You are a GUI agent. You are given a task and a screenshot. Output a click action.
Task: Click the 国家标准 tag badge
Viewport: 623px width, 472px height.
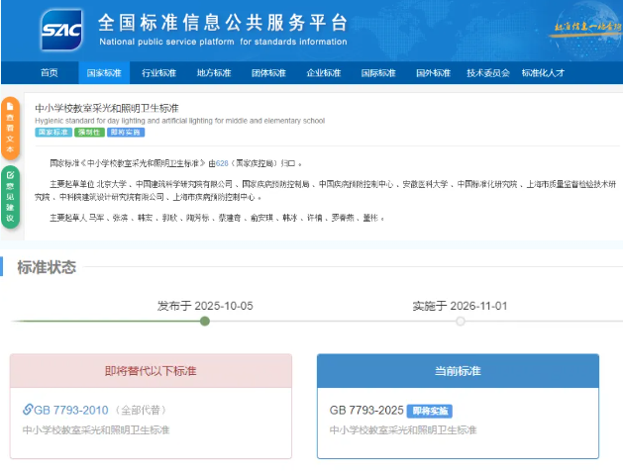click(x=52, y=132)
